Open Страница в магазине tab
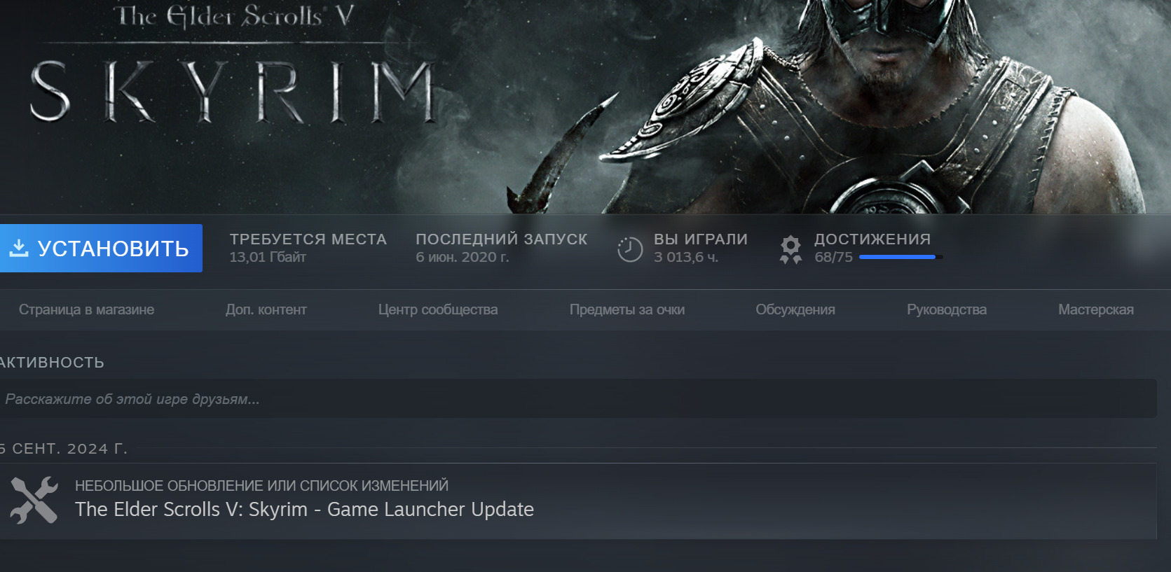Screen dimensions: 1171x572 [x=86, y=309]
